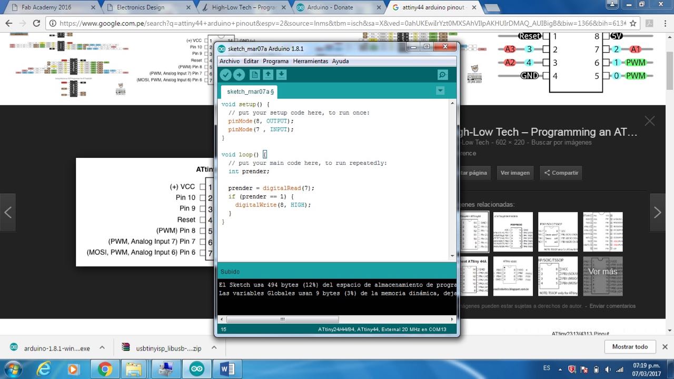Open a new Chrome tab
Image resolution: width=674 pixels, height=379 pixels.
pos(491,8)
